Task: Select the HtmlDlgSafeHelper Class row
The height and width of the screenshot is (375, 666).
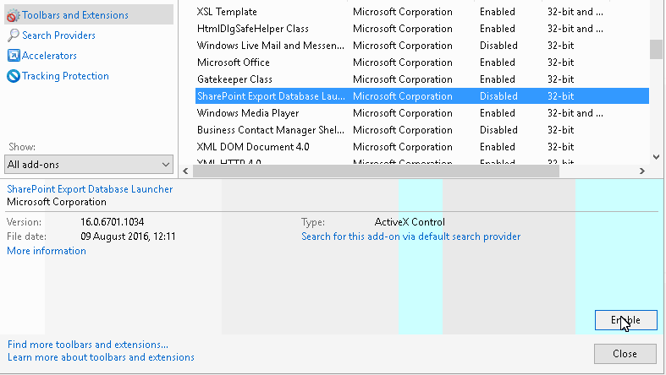Action: (421, 29)
